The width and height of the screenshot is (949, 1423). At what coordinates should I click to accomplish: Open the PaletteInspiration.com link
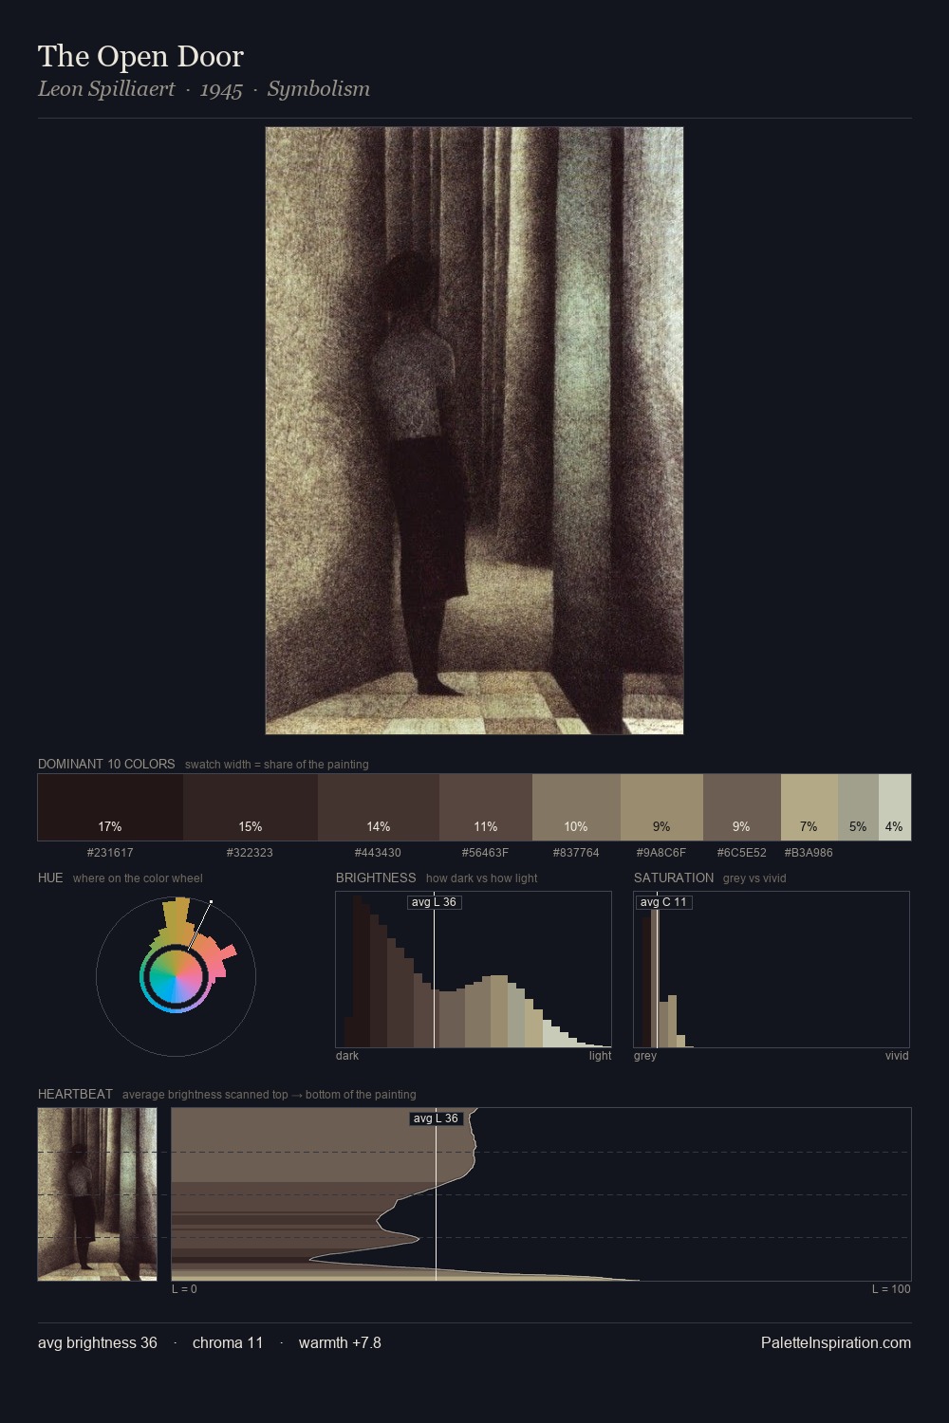pos(836,1343)
